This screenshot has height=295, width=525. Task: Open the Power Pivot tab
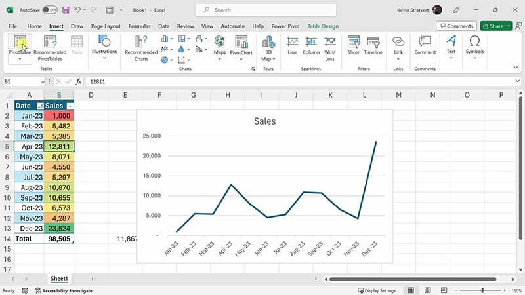(x=285, y=26)
